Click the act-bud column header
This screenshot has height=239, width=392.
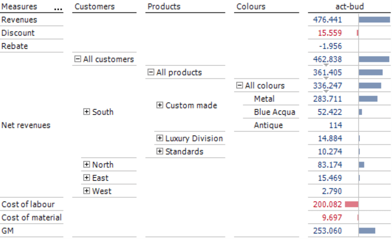pos(349,6)
